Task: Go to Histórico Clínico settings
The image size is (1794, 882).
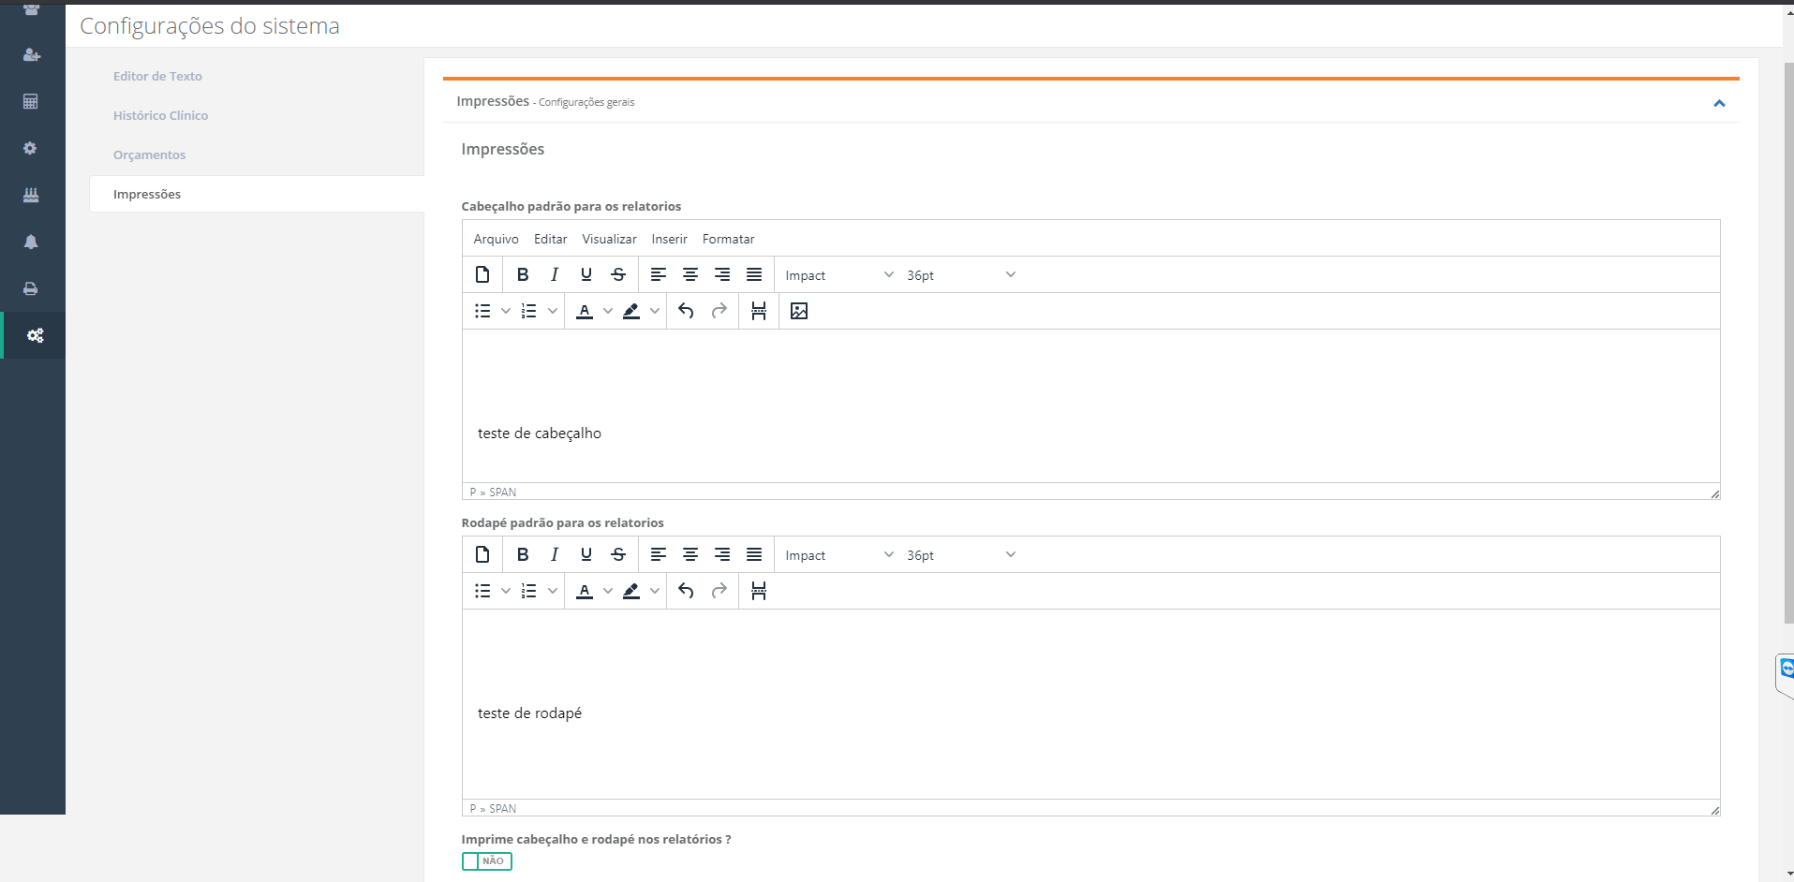Action: click(x=160, y=115)
